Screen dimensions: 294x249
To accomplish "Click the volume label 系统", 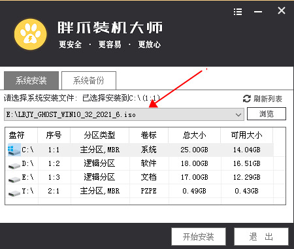I will point(148,150).
